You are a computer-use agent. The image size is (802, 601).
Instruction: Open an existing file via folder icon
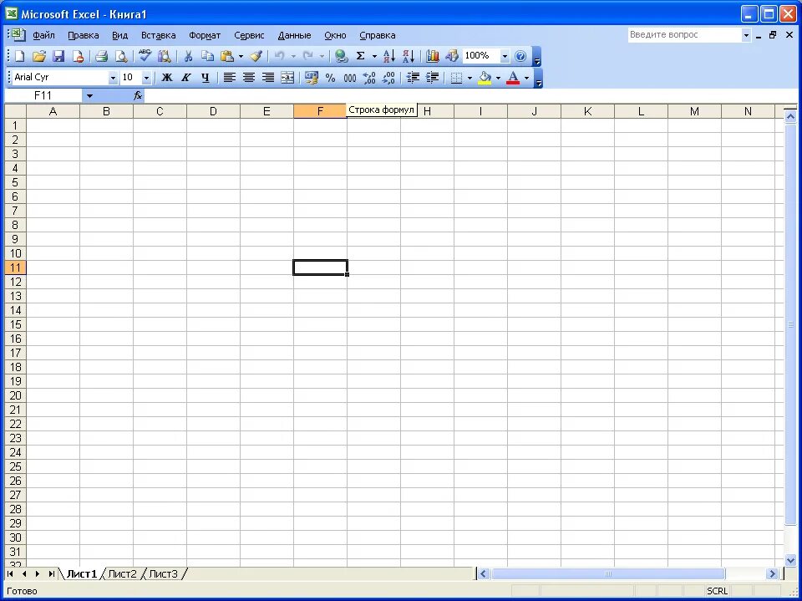coord(39,56)
